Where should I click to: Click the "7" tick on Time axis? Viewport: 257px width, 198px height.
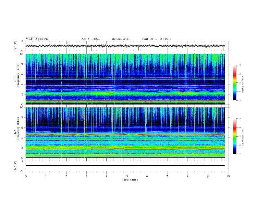coord(167,176)
